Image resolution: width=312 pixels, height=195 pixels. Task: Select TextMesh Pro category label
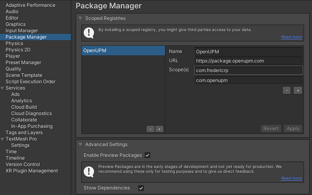tap(21, 139)
